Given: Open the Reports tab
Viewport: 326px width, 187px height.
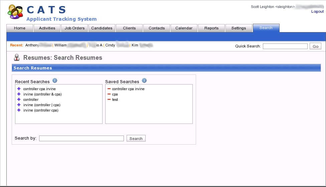Looking at the screenshot, I should (x=211, y=28).
